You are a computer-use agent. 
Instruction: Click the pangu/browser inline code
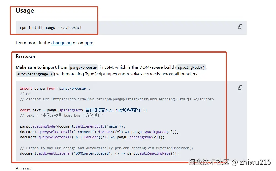(84, 67)
